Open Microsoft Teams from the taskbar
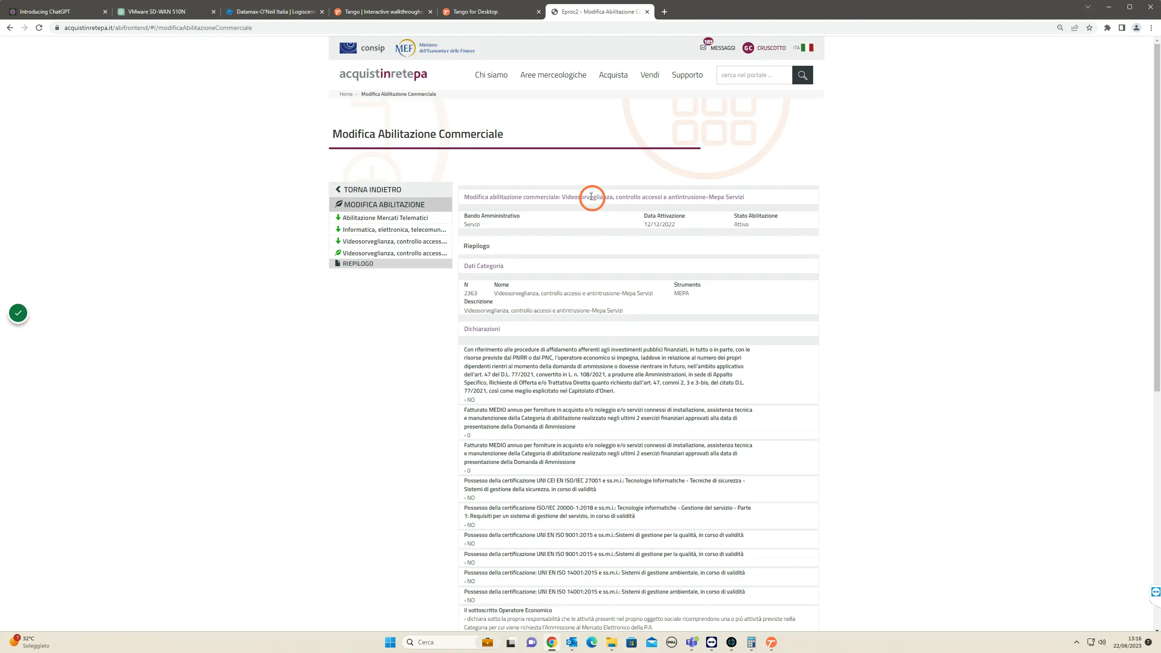The image size is (1161, 653). point(692,642)
